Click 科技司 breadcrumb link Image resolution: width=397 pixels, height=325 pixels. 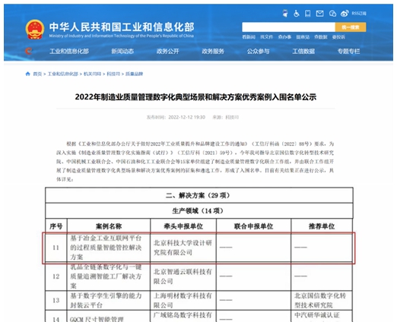113,74
